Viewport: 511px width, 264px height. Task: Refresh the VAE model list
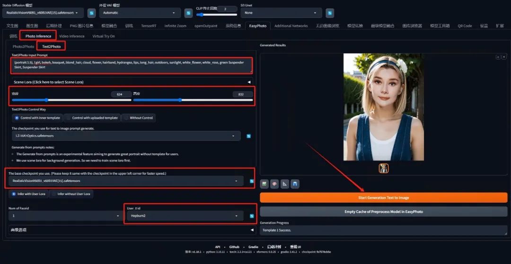point(188,13)
